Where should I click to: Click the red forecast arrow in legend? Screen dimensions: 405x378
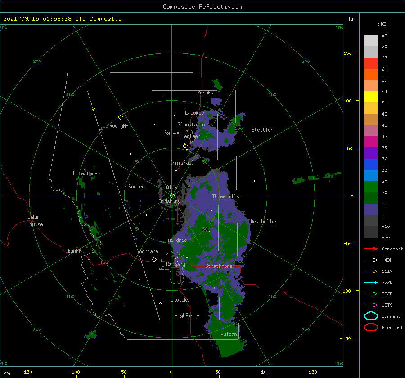371,249
